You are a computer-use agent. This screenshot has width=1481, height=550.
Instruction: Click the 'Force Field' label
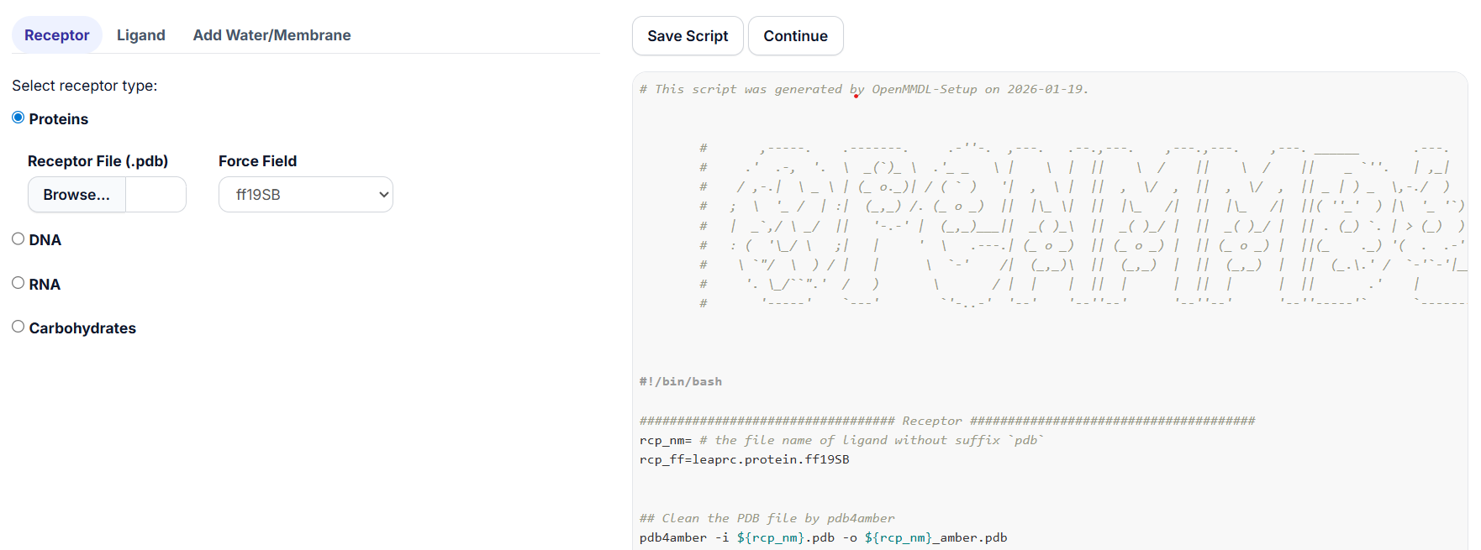257,161
